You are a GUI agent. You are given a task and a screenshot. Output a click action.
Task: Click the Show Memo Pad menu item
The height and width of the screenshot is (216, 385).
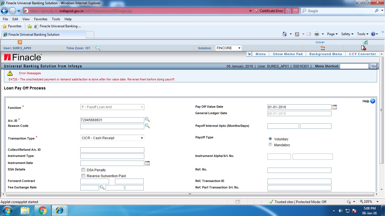(287, 54)
